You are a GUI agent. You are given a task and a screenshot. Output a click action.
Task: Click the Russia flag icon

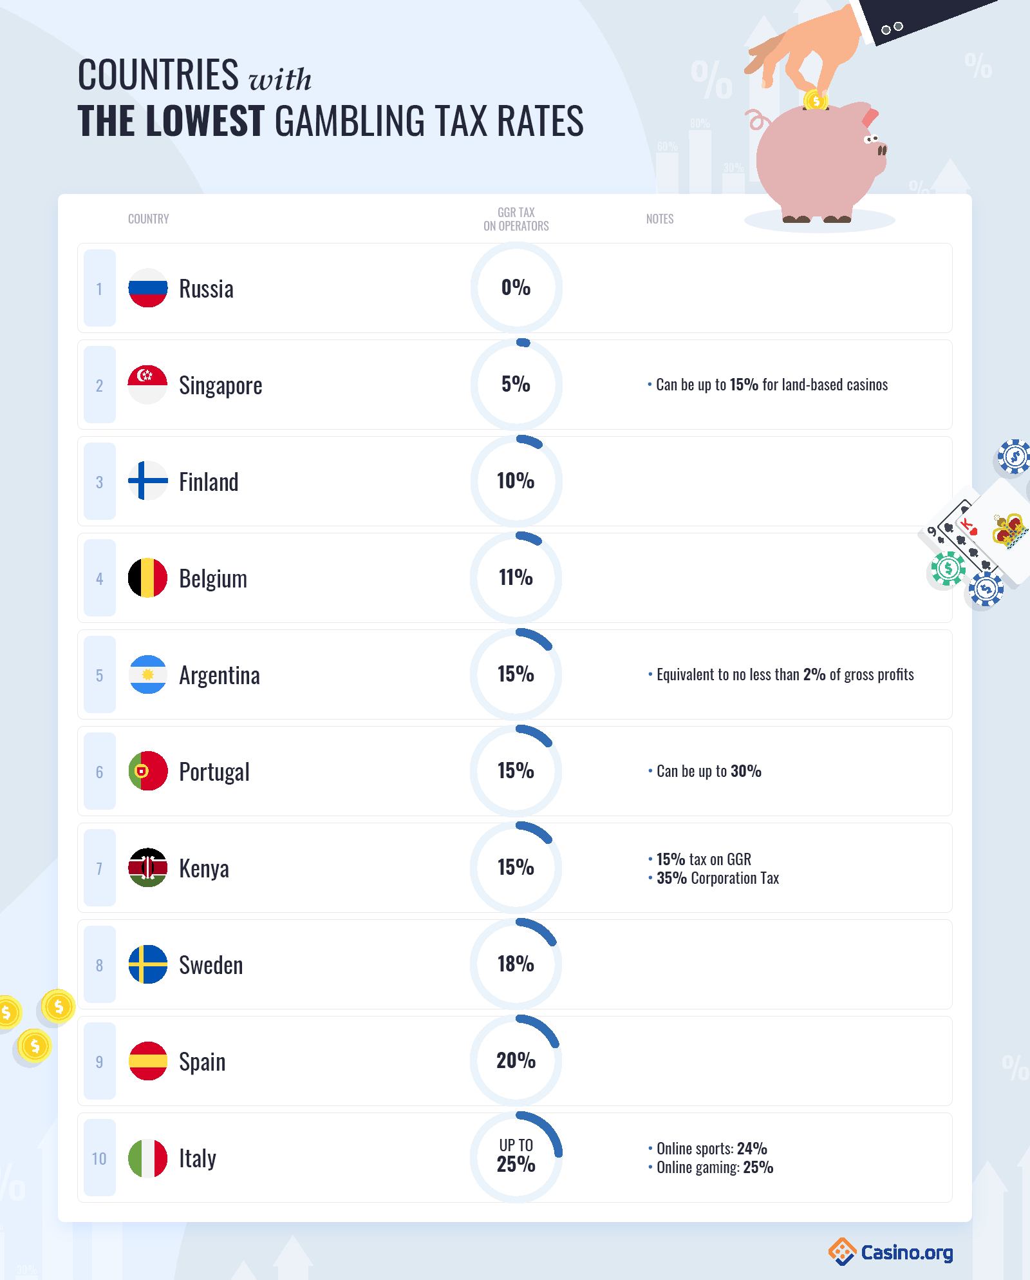148,288
